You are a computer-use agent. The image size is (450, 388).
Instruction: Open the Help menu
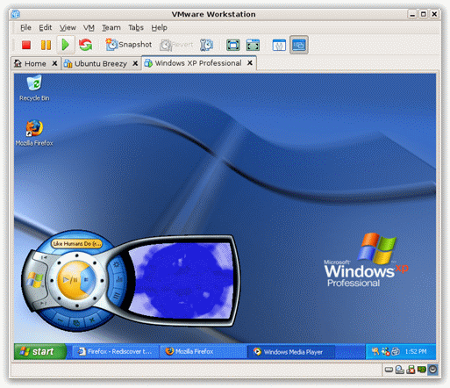(x=159, y=27)
